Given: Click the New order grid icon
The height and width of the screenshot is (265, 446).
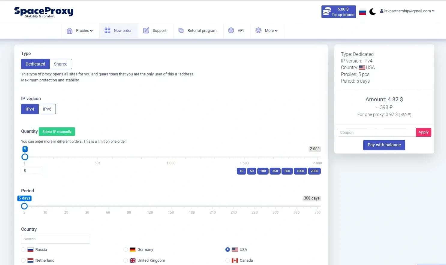Looking at the screenshot, I should coord(107,30).
